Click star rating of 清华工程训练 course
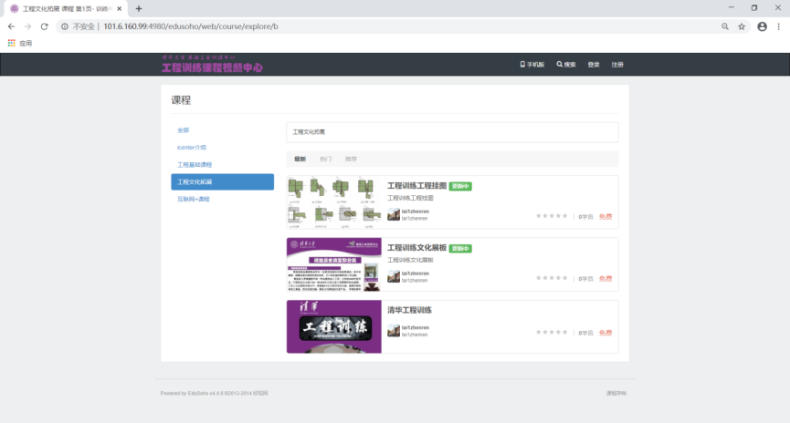This screenshot has height=423, width=790. click(552, 333)
